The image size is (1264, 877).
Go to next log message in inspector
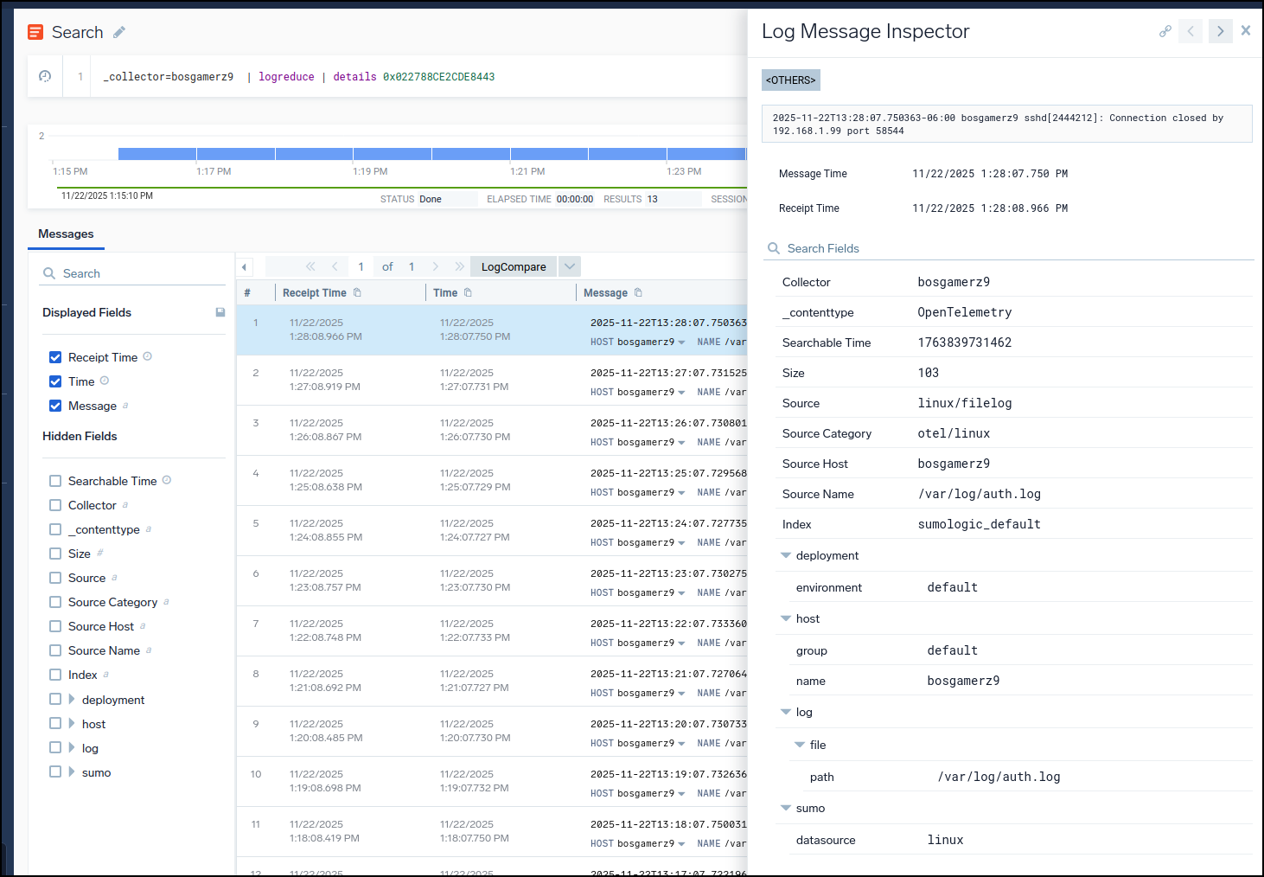(x=1220, y=31)
